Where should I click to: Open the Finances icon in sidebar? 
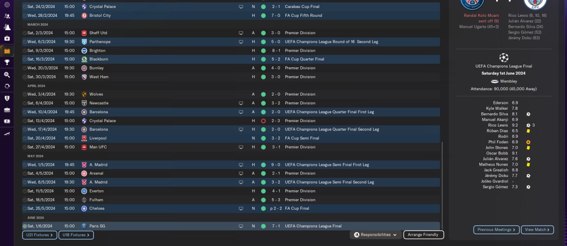pos(7,121)
